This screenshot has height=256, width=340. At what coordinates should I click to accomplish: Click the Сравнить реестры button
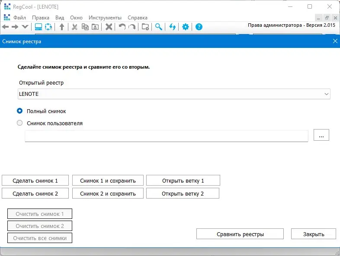tap(240, 234)
